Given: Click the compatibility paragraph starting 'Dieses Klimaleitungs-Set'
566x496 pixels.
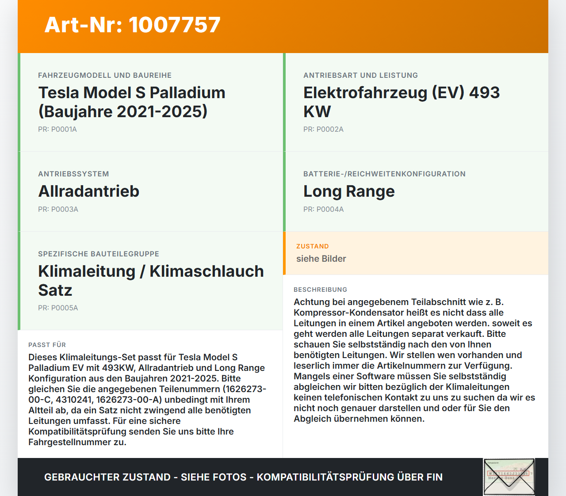Looking at the screenshot, I should point(147,400).
